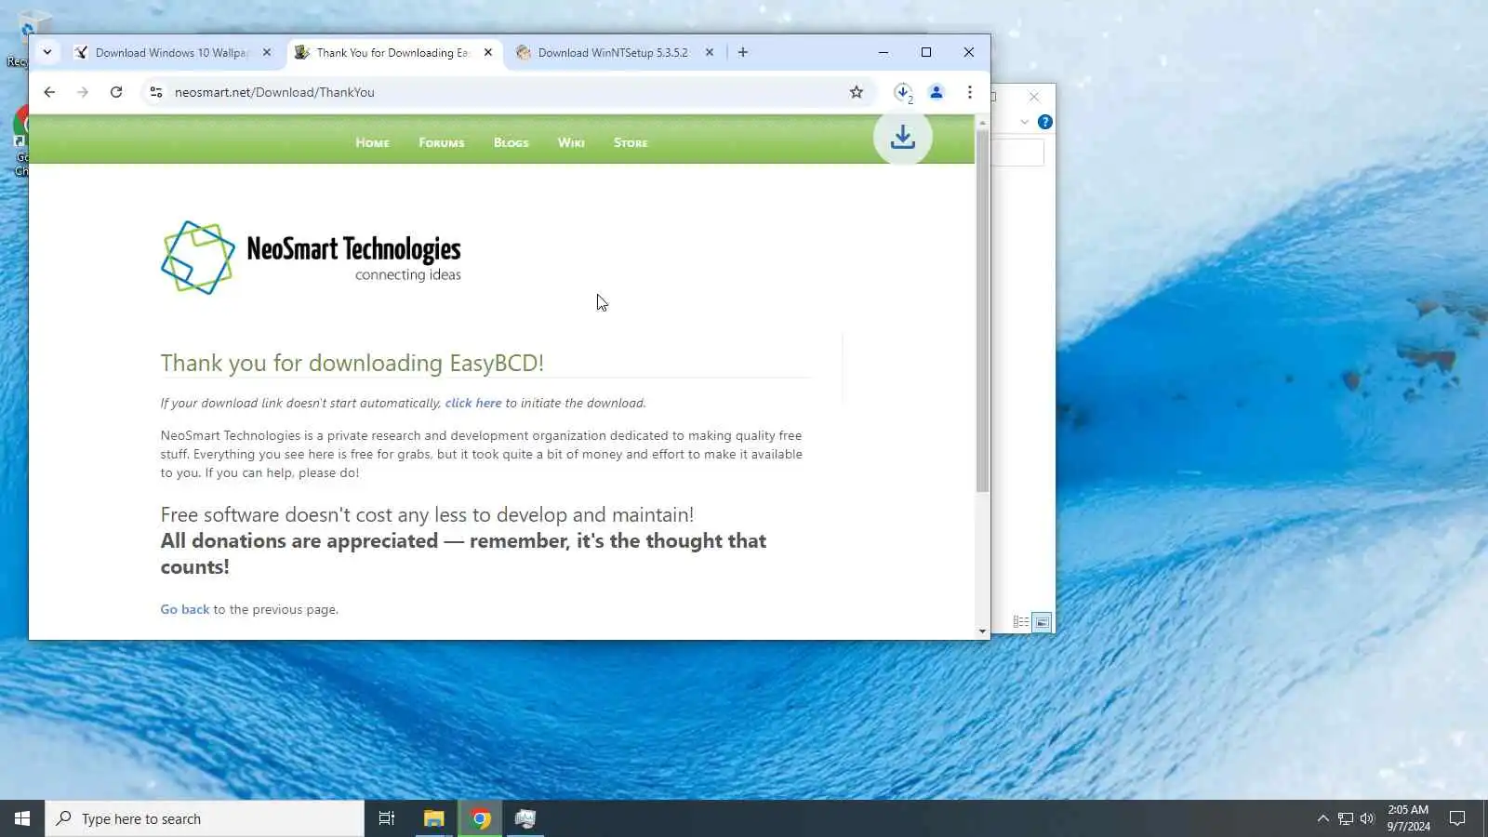1488x837 pixels.
Task: Switch to large icons view in background window
Action: tap(1042, 622)
